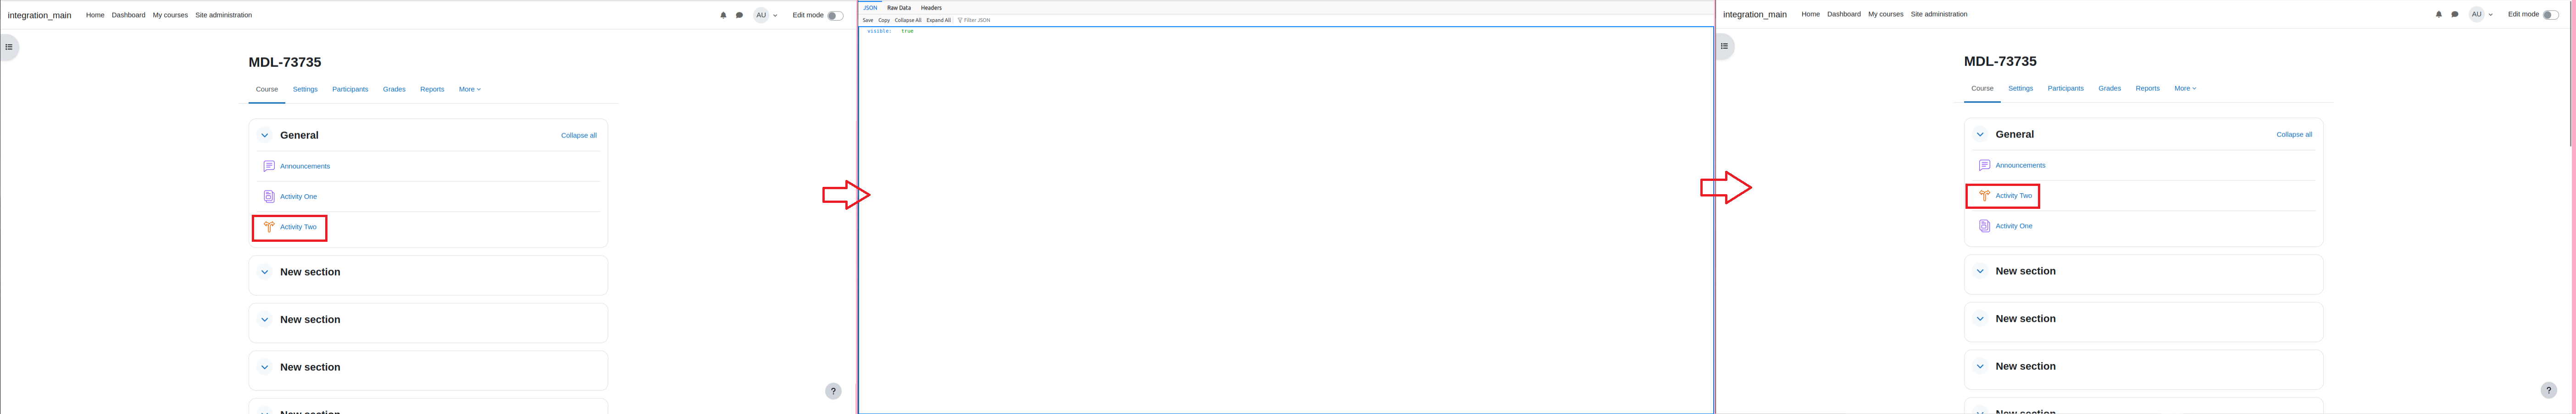Viewport: 2576px width, 414px height.
Task: Click Activity Two orange icon in left page
Action: point(269,226)
